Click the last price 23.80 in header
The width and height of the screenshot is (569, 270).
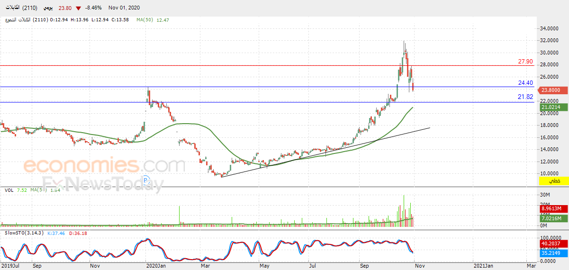tap(65, 8)
